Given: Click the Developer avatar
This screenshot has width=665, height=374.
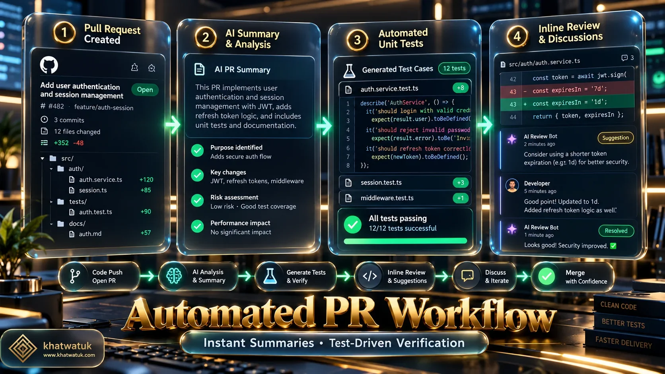Looking at the screenshot, I should [512, 186].
